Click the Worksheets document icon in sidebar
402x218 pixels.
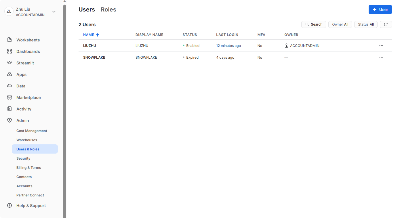coord(9,40)
